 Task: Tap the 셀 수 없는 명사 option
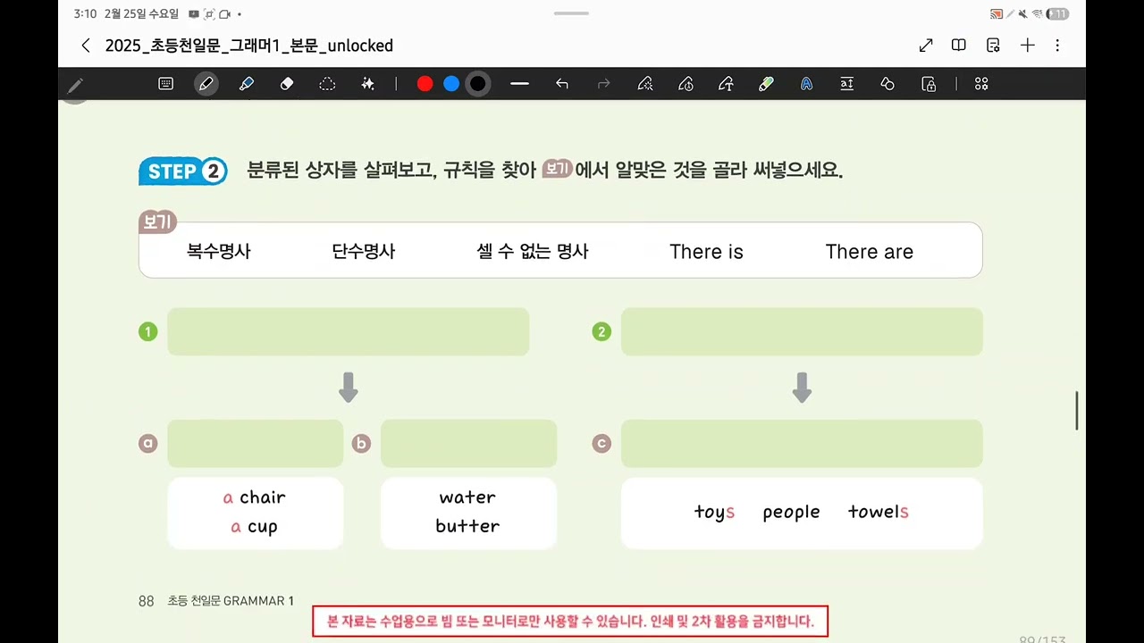pyautogui.click(x=533, y=252)
